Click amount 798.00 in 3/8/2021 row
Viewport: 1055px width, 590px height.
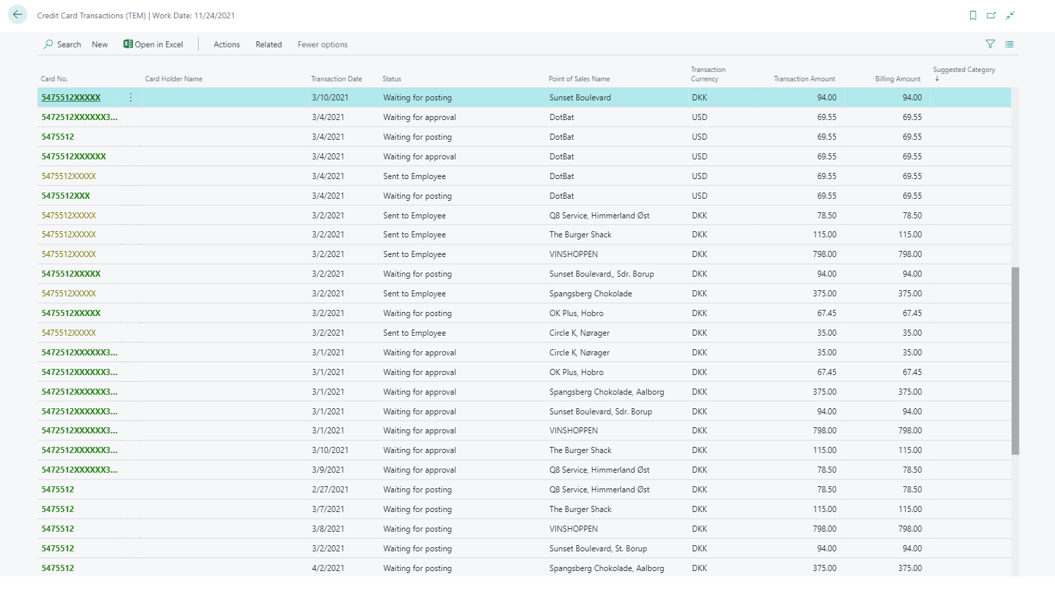tap(824, 529)
